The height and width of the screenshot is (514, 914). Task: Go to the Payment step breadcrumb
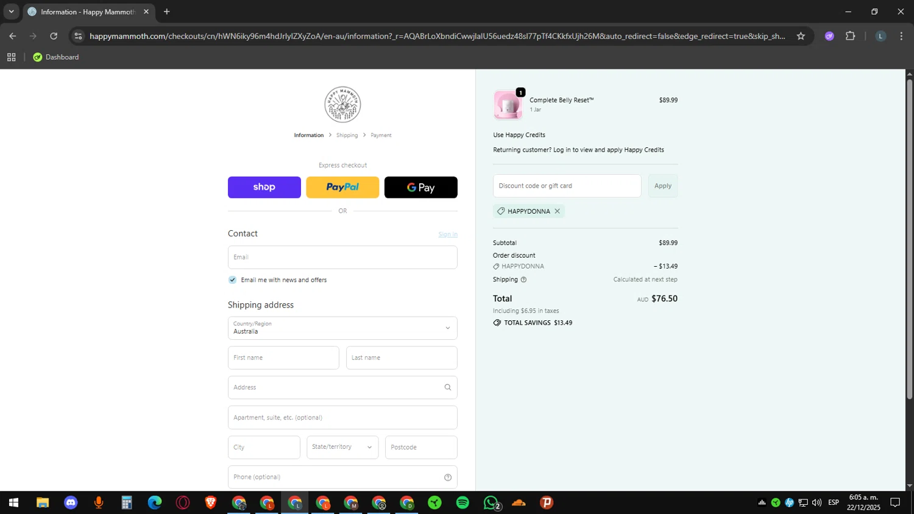click(381, 135)
